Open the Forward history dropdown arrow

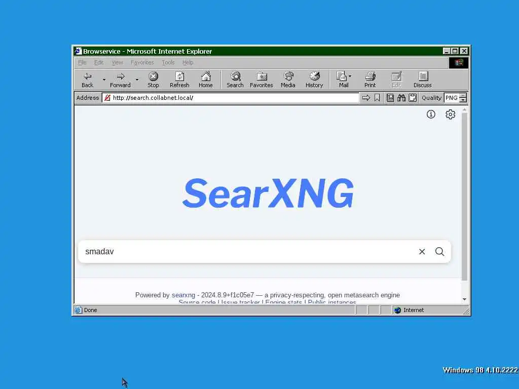137,80
